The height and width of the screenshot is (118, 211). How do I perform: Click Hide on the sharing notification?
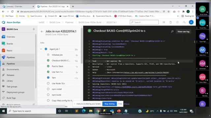coord(120,104)
